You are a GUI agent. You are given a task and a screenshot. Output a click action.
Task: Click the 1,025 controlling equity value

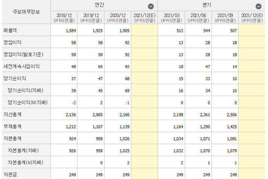[124, 151]
